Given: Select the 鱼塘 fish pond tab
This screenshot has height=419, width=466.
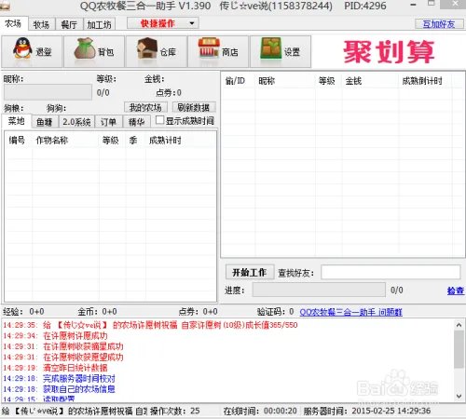Looking at the screenshot, I should [x=45, y=122].
